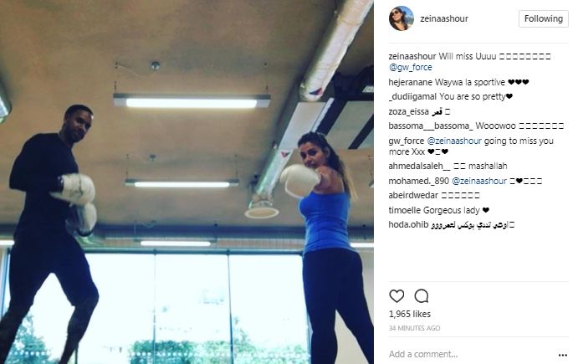View who liked via 1,965 likes
This screenshot has height=364, width=578.
[x=410, y=314]
